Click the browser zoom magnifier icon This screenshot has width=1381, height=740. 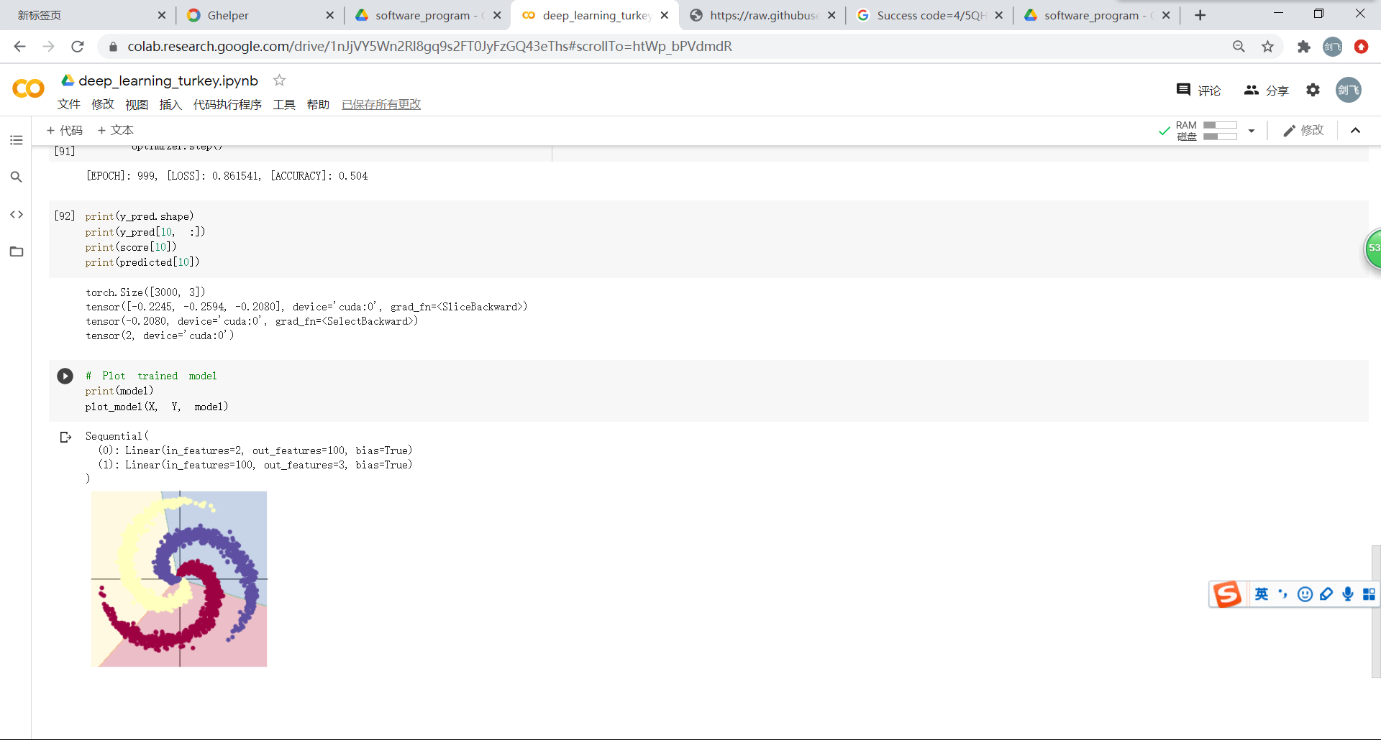[1239, 47]
